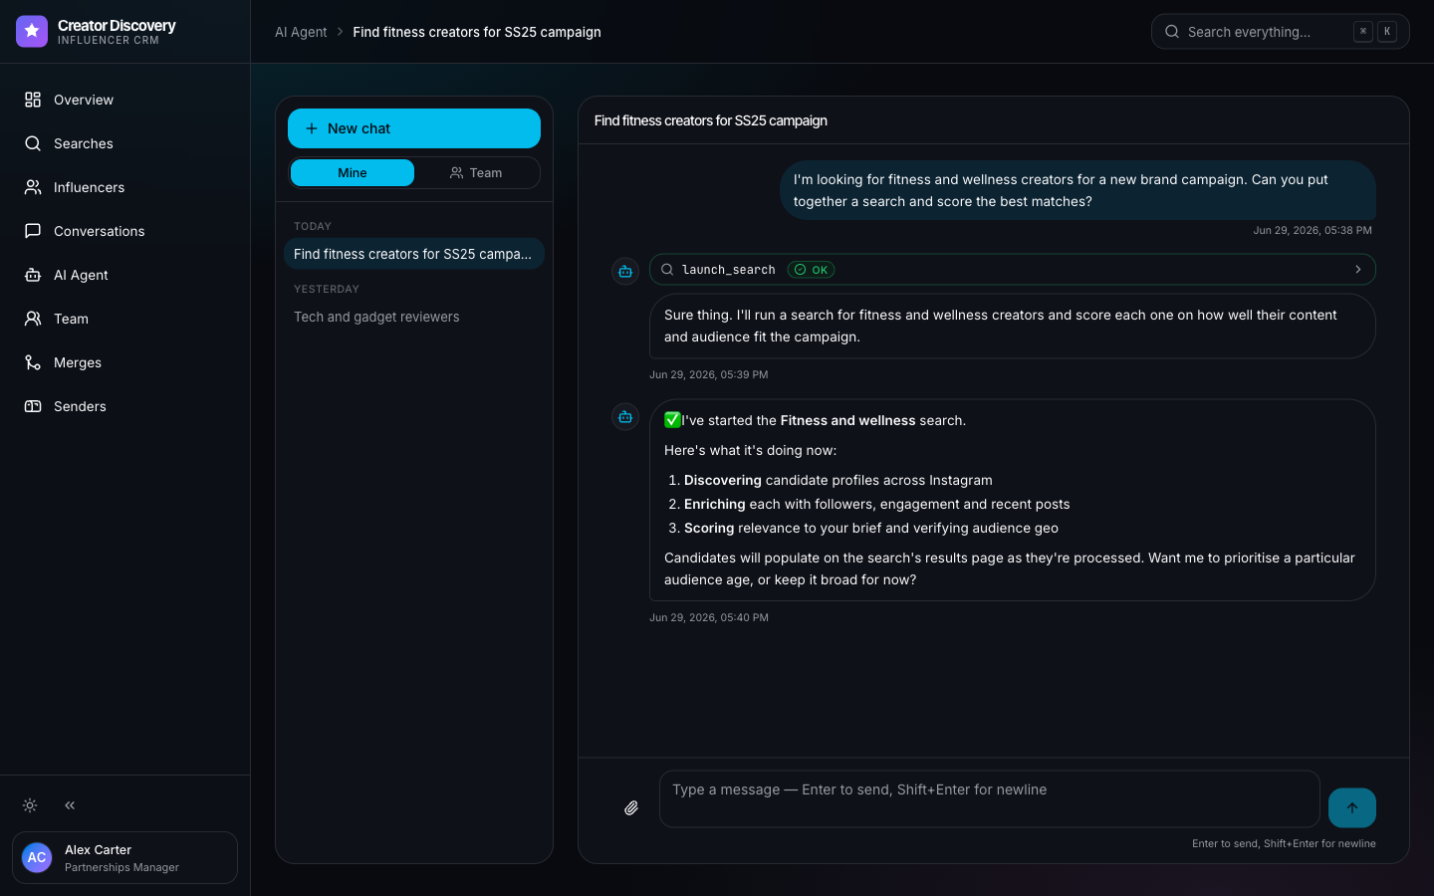Screen dimensions: 1434x896
Task: Go to Searches in the sidebar
Action: [124, 143]
